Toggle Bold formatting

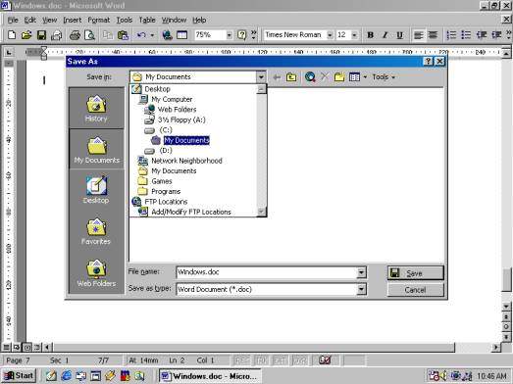(x=371, y=34)
